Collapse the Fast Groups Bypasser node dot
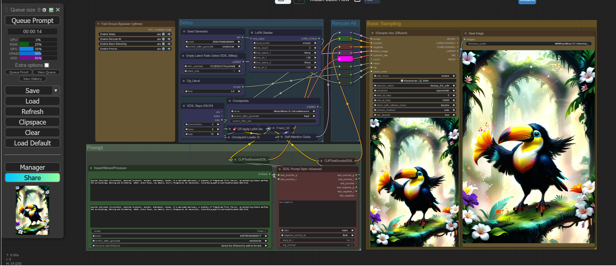Screen dimensions: 616x266 [x=98, y=24]
